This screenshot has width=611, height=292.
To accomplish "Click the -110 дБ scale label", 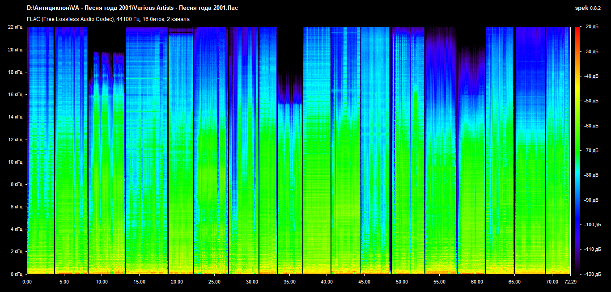I will (x=593, y=249).
